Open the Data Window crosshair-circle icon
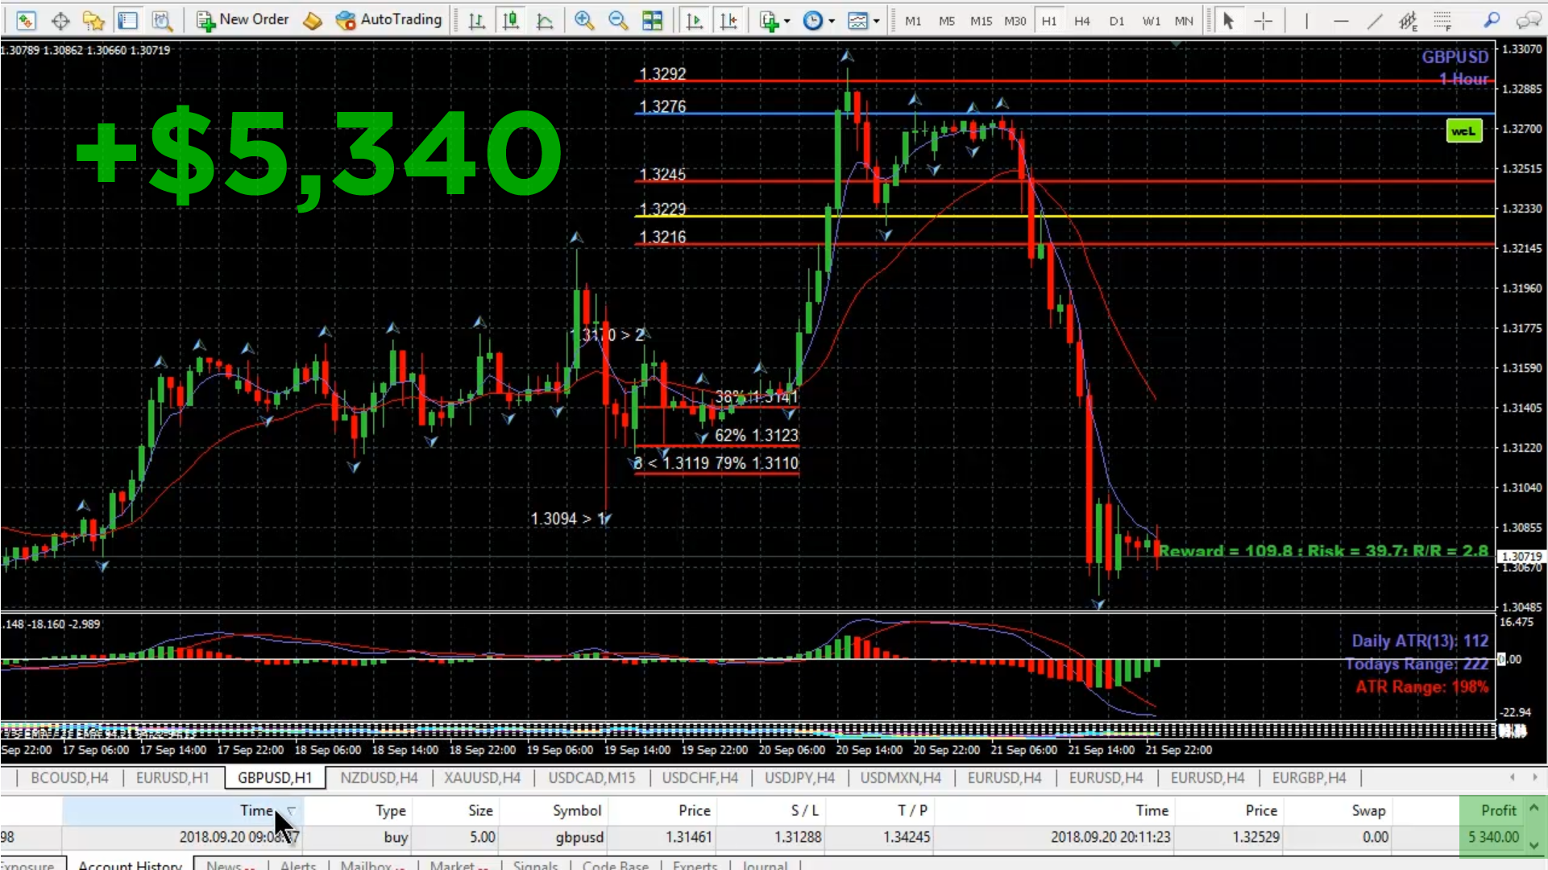Viewport: 1548px width, 870px height. [x=60, y=20]
